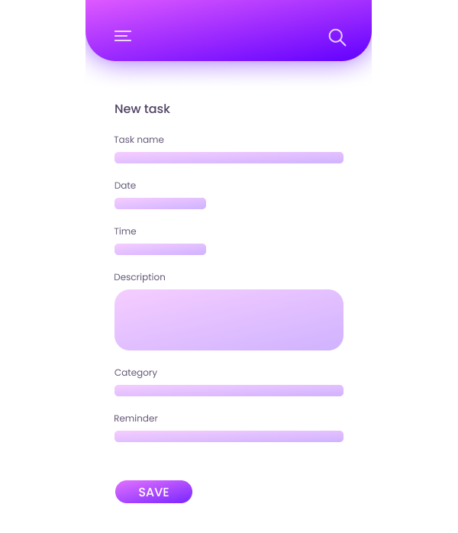Click the "Time" label text
458x533 pixels.
pos(125,231)
